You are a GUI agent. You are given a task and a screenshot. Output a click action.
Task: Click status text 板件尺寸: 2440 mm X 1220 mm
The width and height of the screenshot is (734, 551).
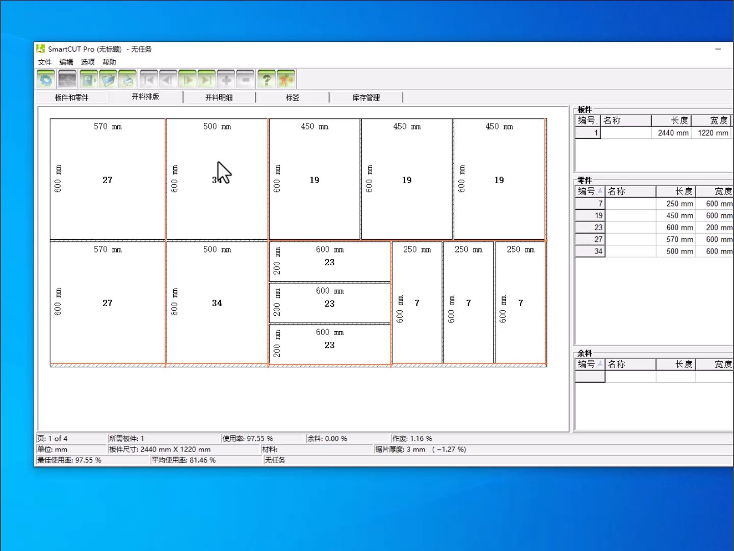click(x=160, y=449)
